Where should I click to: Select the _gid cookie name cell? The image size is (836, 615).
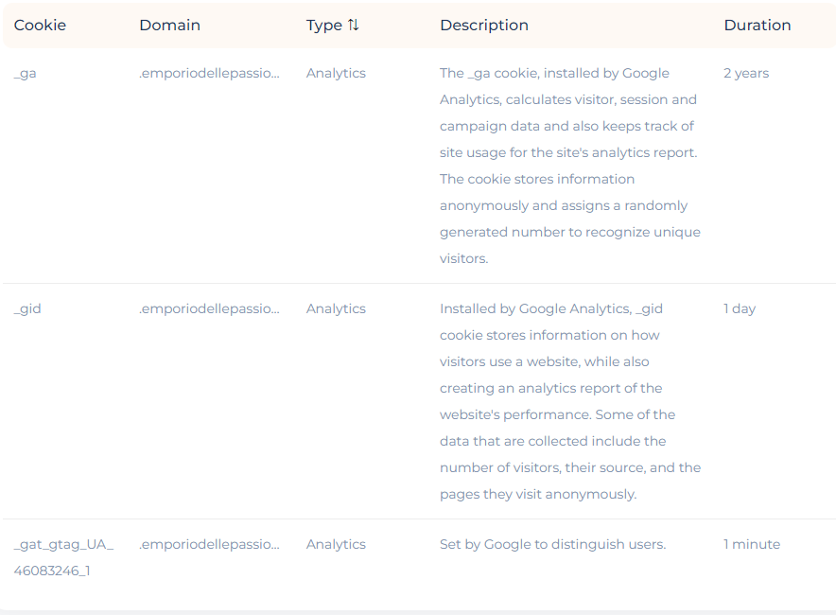(x=27, y=308)
